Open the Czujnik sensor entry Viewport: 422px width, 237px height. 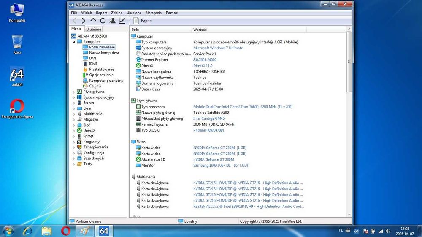[x=95, y=86]
